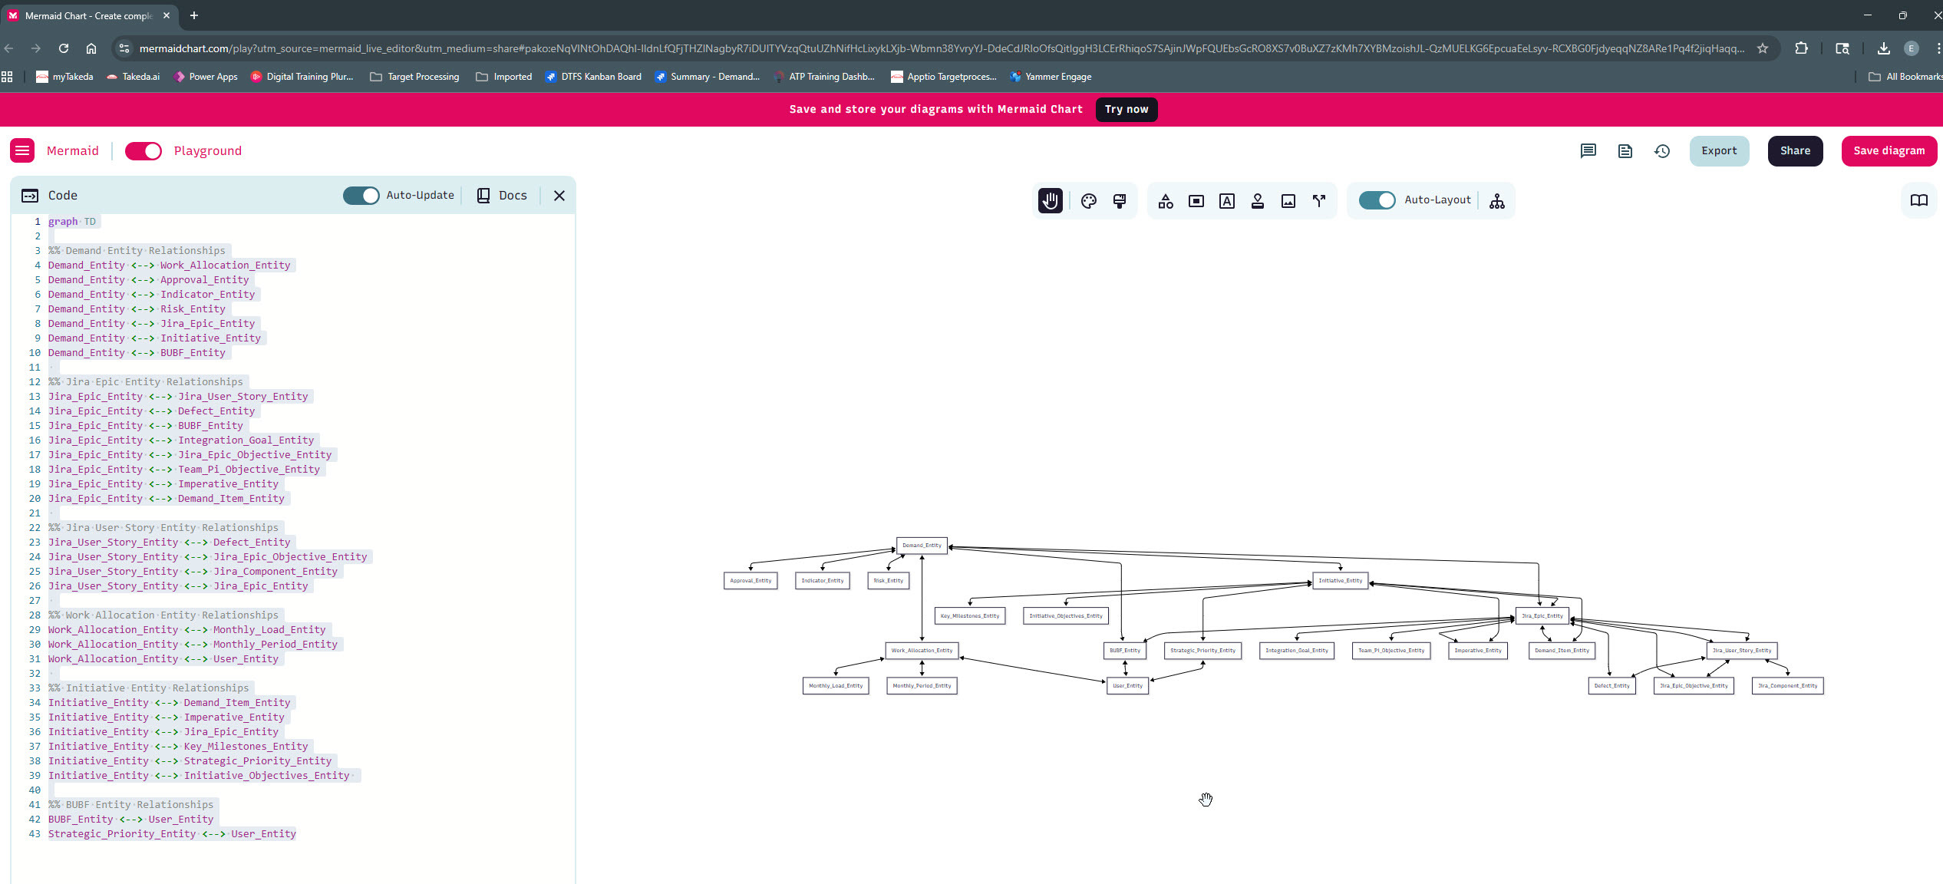The image size is (1943, 884).
Task: Open the Docs tab in code panel
Action: coord(503,196)
